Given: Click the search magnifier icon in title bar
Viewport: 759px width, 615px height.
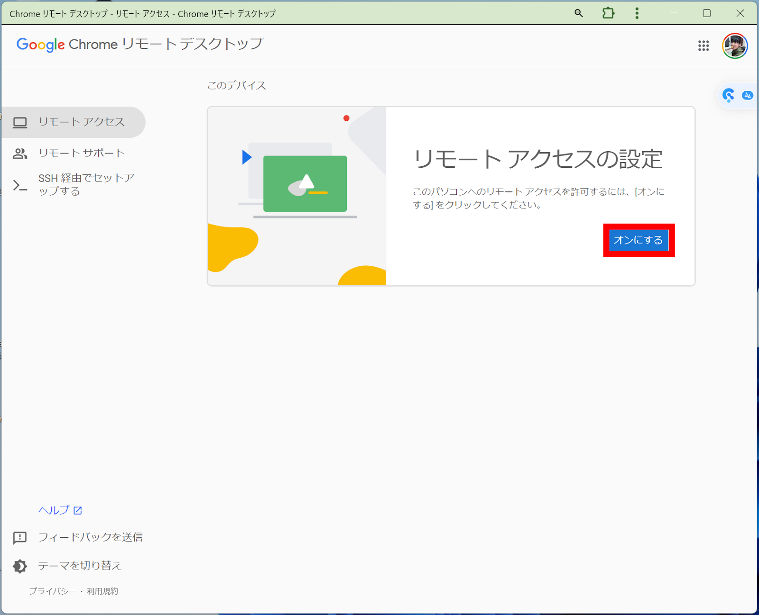Looking at the screenshot, I should tap(578, 13).
